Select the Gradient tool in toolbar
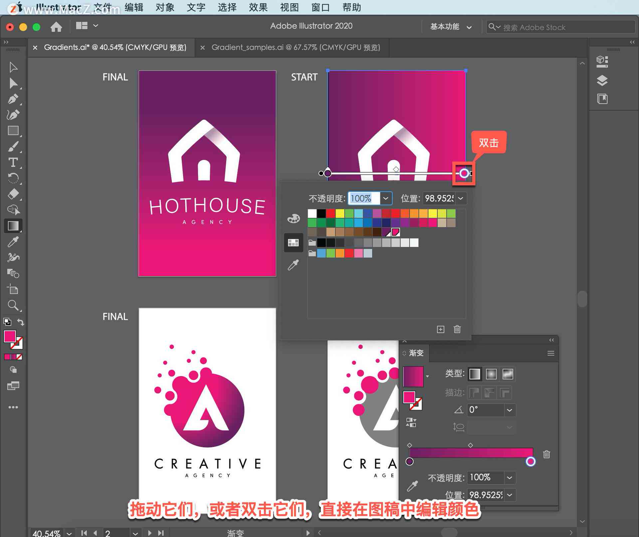 pyautogui.click(x=13, y=226)
